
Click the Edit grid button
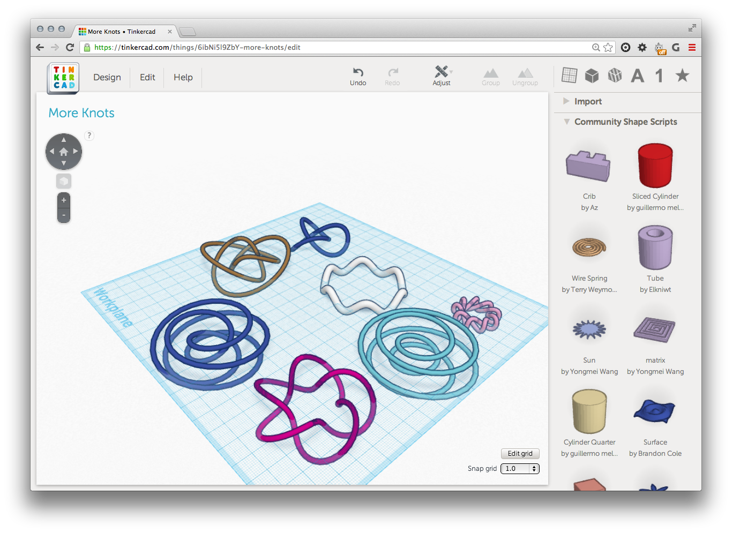[x=520, y=453]
